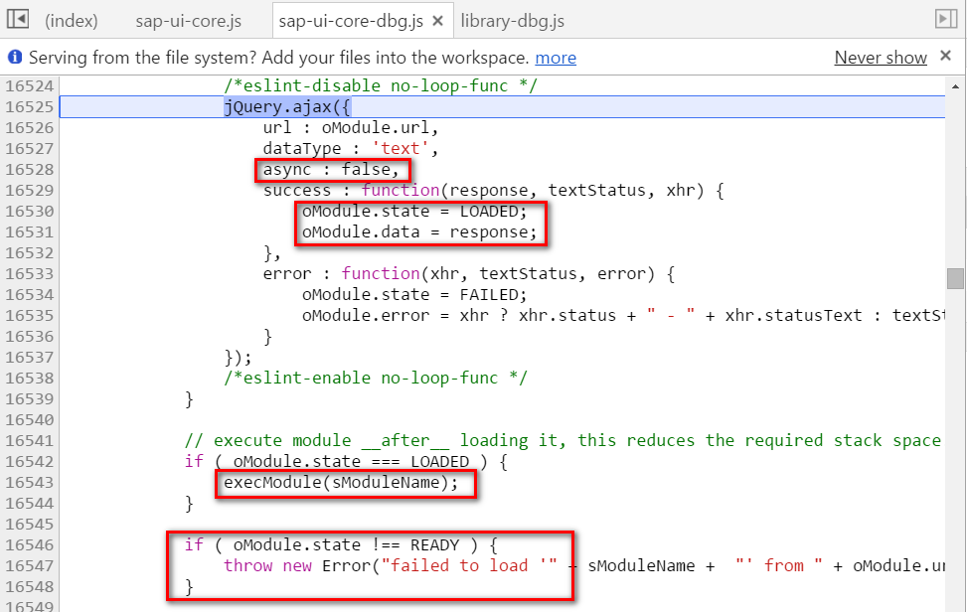Click "dataType : 'text'," line
The image size is (967, 612).
click(351, 149)
